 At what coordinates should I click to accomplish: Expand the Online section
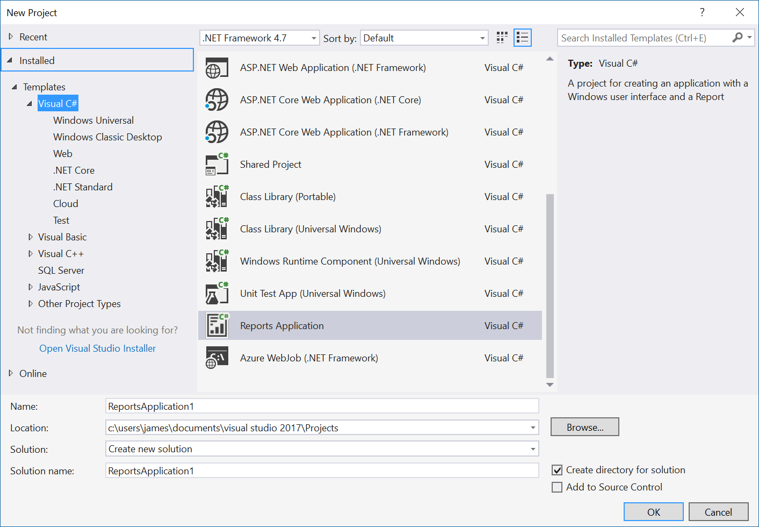11,373
